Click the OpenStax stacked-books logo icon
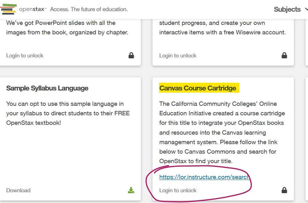308x203 pixels. coord(8,9)
